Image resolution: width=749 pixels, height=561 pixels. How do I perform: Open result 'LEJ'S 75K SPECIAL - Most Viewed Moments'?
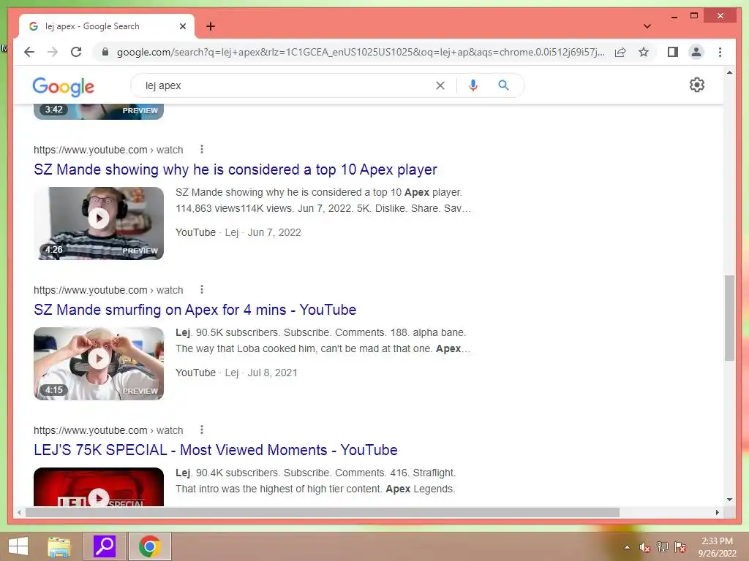[216, 450]
